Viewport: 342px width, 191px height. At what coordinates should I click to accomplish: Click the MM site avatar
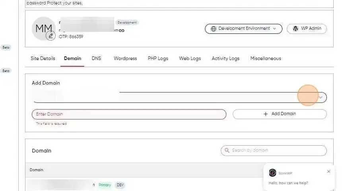pos(43,28)
